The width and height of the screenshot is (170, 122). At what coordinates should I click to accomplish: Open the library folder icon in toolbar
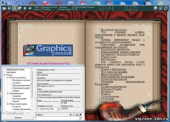[4, 8]
